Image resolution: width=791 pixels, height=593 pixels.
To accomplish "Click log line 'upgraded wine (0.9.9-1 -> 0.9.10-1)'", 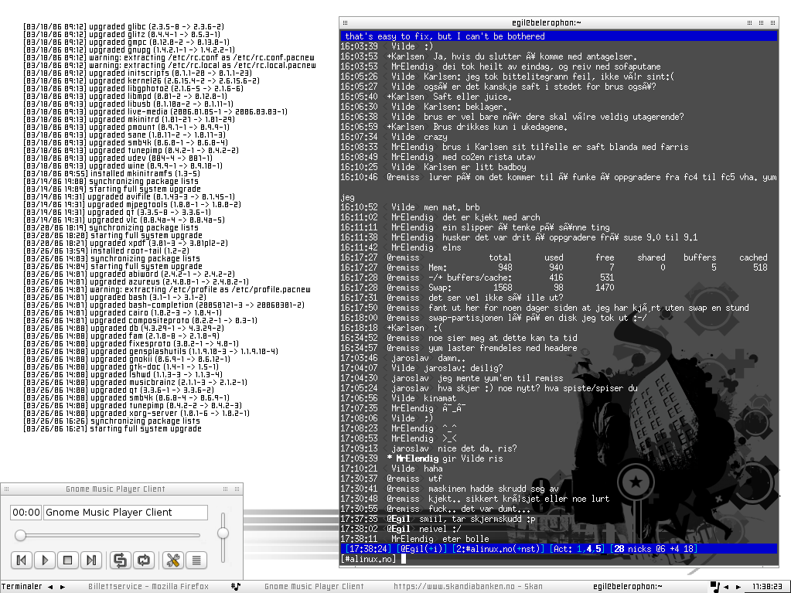I will [123, 166].
